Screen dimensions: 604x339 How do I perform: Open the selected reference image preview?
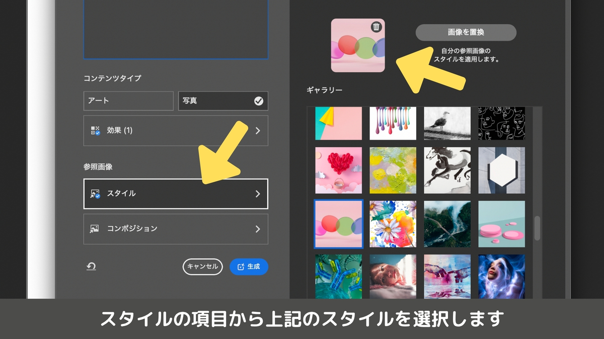358,45
